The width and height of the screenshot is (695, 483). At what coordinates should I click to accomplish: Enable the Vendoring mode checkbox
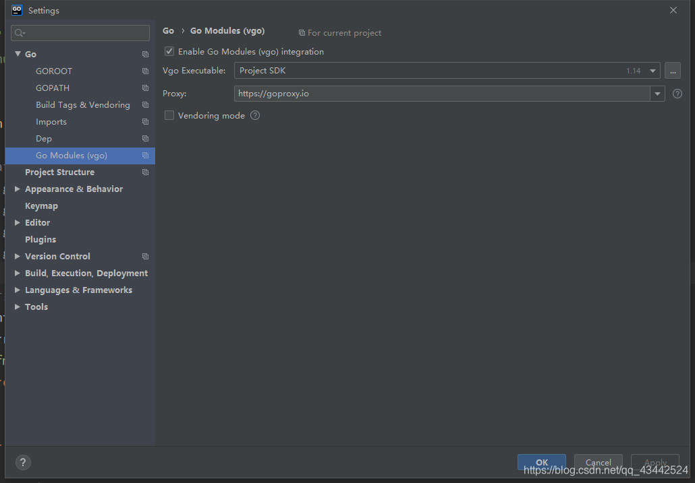pyautogui.click(x=169, y=115)
